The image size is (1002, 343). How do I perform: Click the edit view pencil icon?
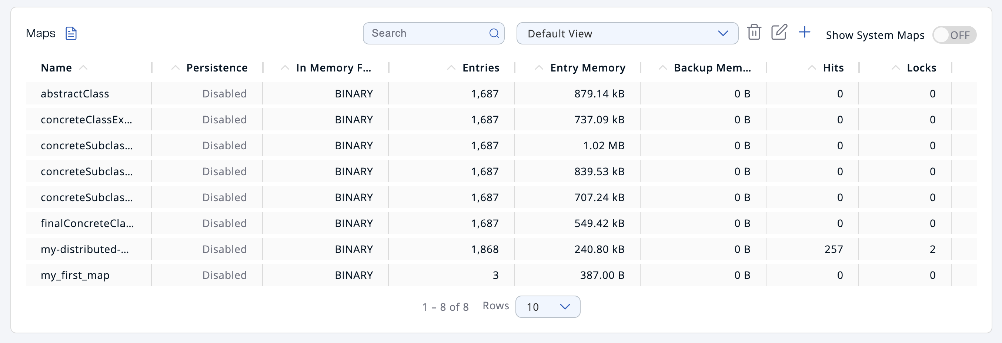(x=779, y=32)
